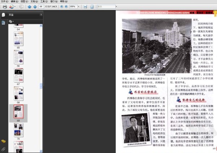The image size is (217, 153).
Task: Click the fit full page icon
Action: click(92, 7)
